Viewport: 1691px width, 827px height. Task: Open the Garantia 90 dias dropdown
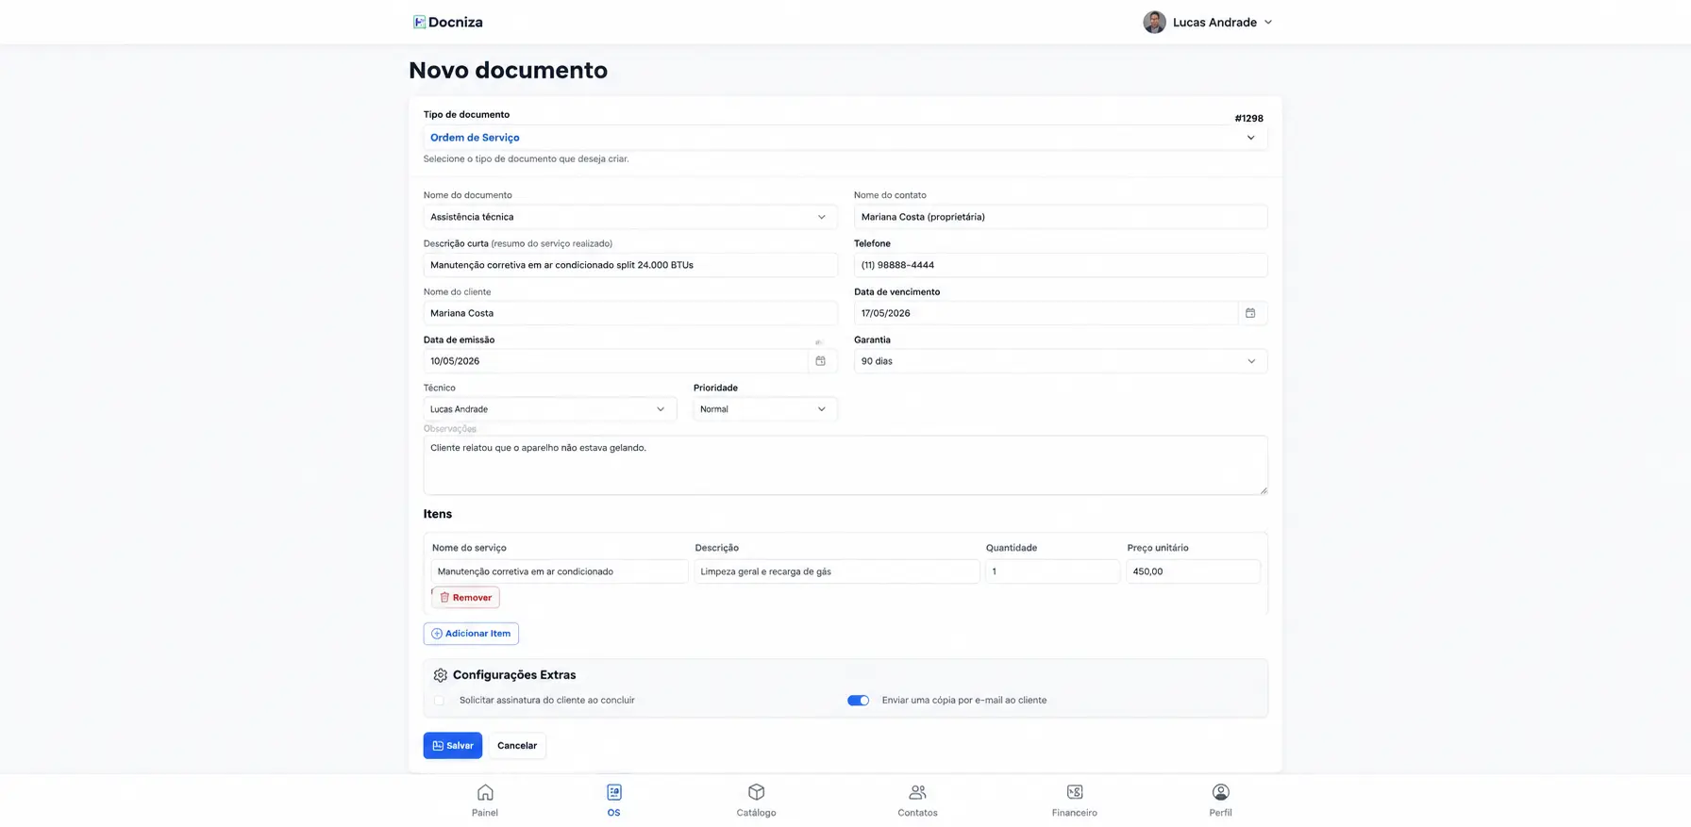pos(1061,361)
